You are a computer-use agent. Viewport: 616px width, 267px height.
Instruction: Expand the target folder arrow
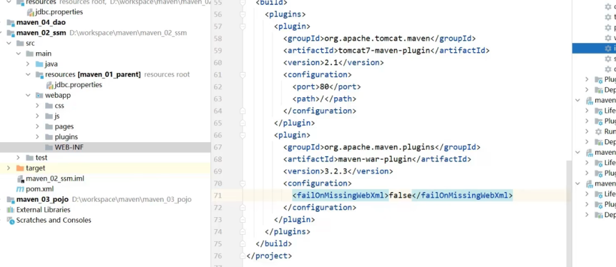[8, 168]
